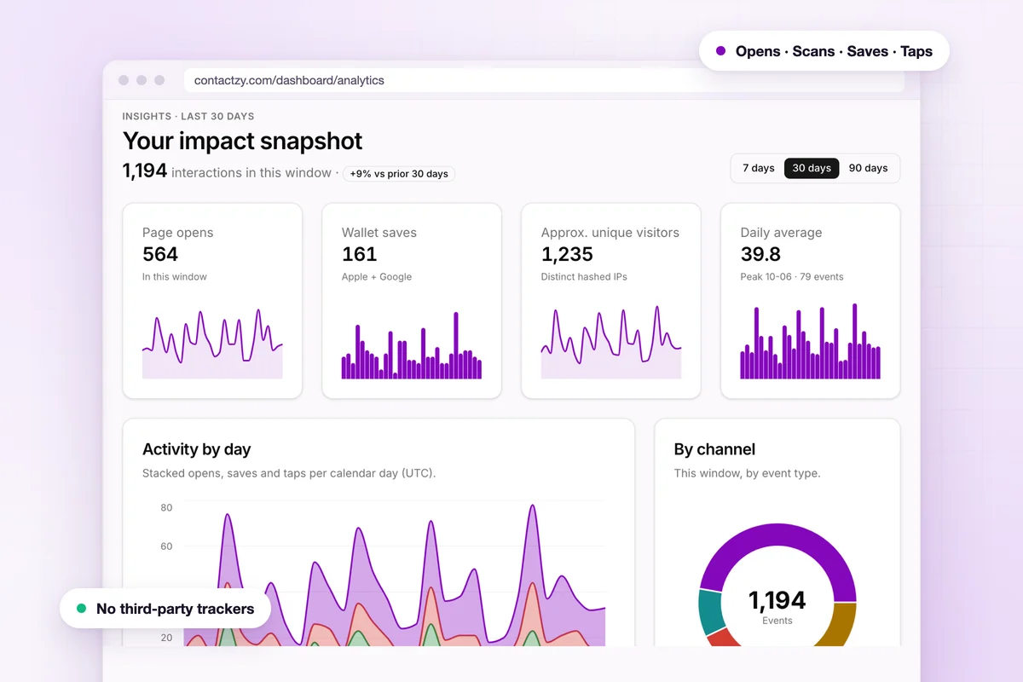
Task: Click 'Stacked opens, saves and taps' description
Action: 289,473
